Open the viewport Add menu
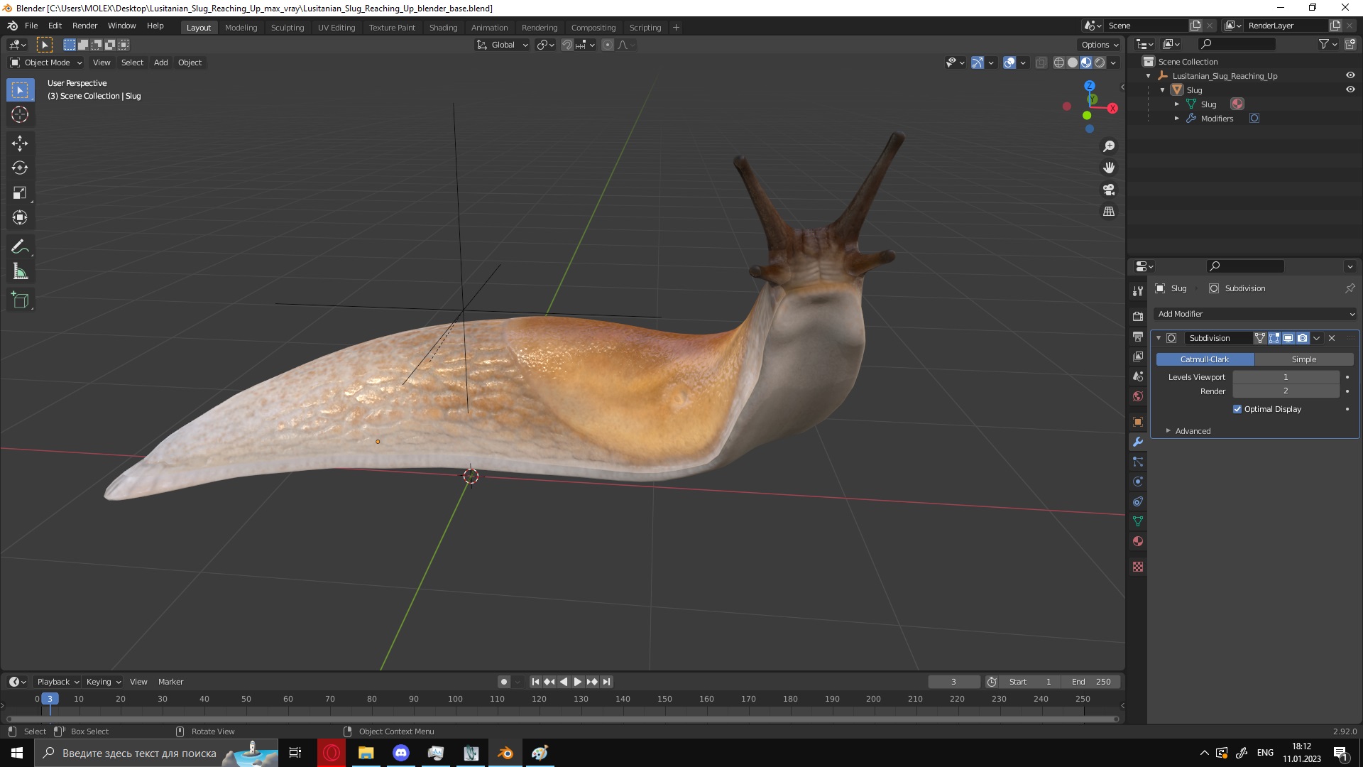This screenshot has height=767, width=1363. [161, 62]
